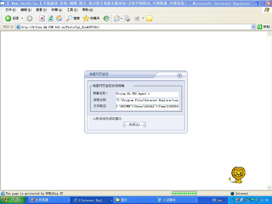Expand the Internet Explorer group arrow
The image size is (272, 204).
click(x=112, y=200)
